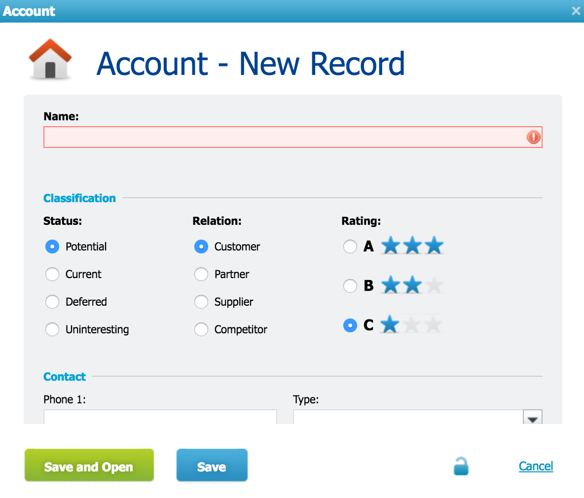Click the Status: label
584x498 pixels.
tap(63, 221)
